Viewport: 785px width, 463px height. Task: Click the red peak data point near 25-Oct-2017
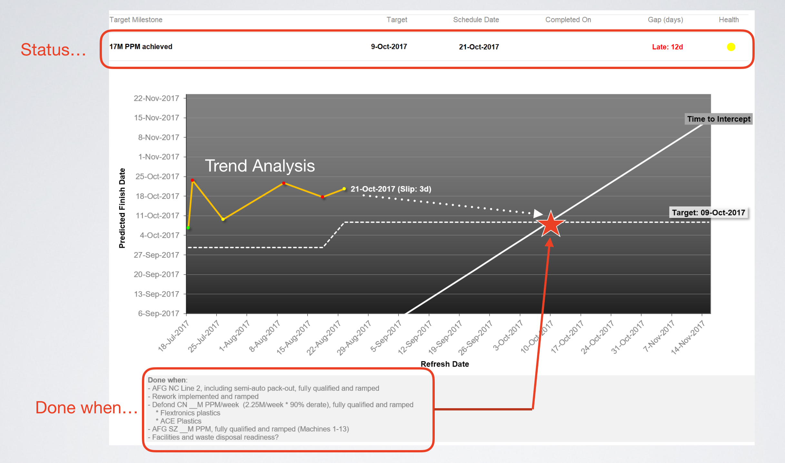193,180
